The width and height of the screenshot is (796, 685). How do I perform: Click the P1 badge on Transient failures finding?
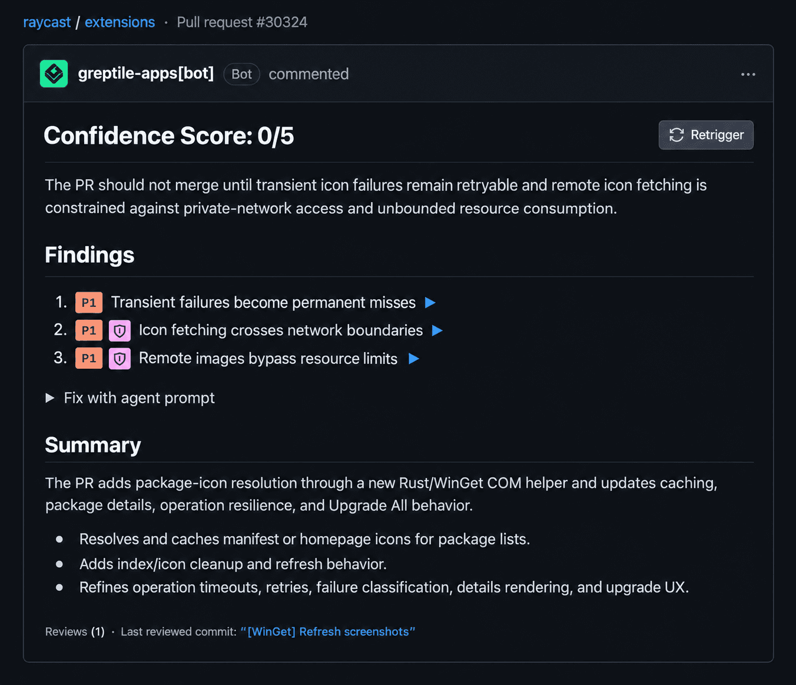[89, 303]
